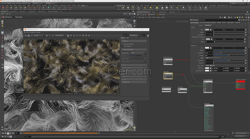Open the Edit menu in the network editor
250x139 pixels.
pos(143,17)
